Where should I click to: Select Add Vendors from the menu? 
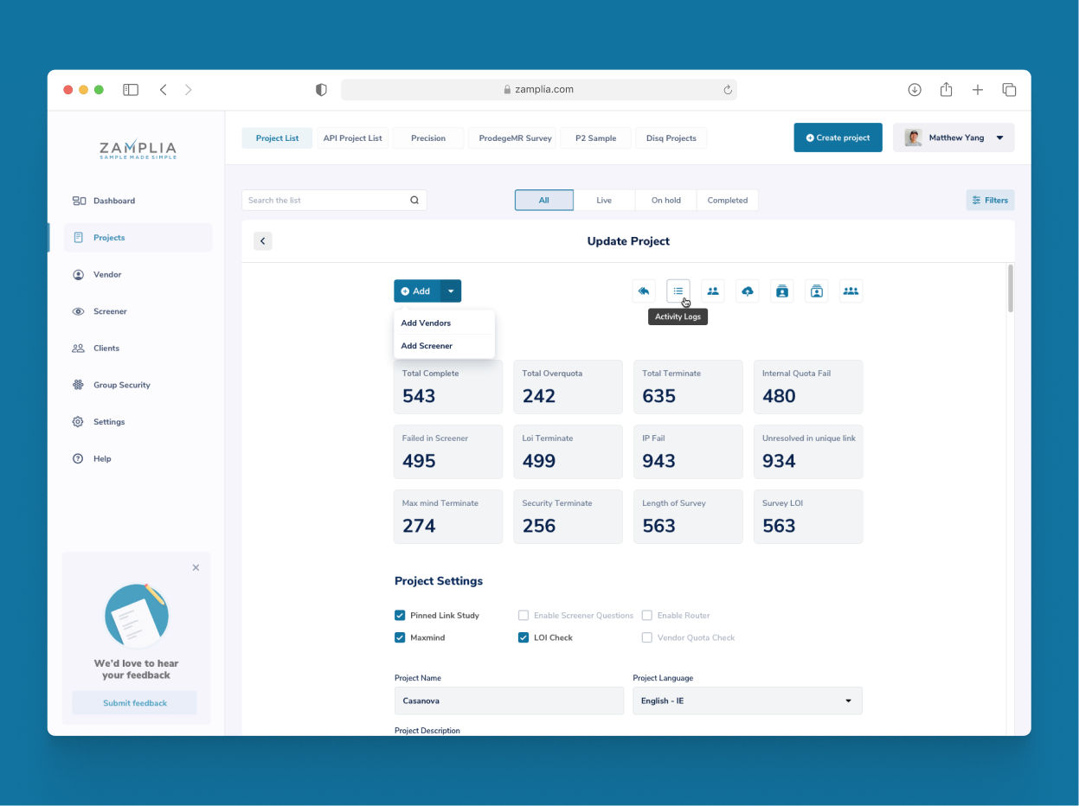coord(426,323)
